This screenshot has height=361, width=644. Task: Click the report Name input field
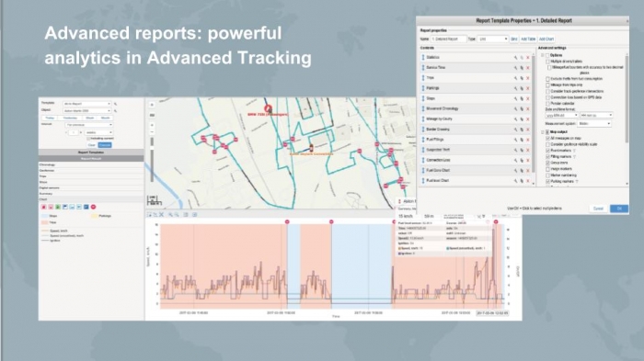(448, 39)
